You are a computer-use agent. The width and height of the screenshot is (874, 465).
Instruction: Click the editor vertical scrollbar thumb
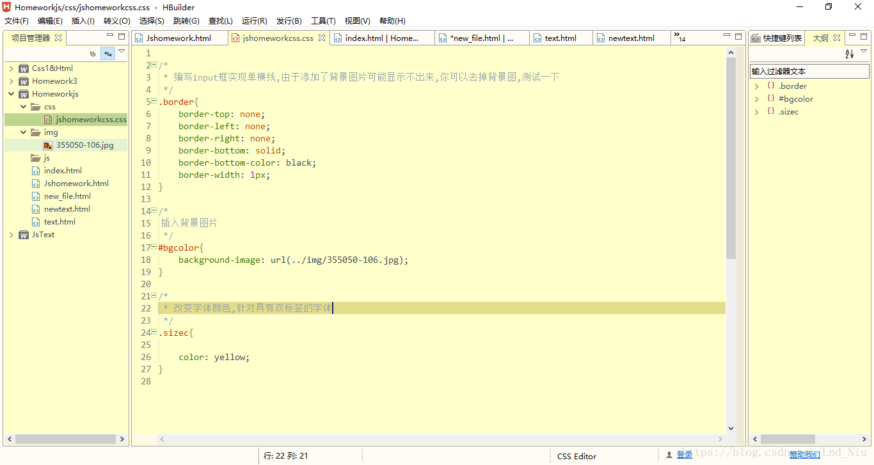[x=731, y=158]
